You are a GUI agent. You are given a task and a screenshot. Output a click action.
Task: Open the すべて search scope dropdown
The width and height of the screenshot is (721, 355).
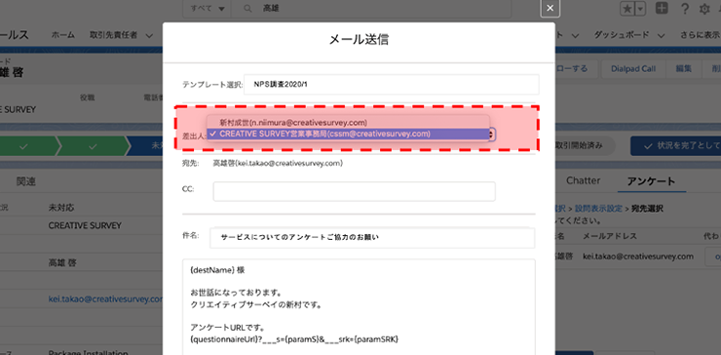coord(207,8)
